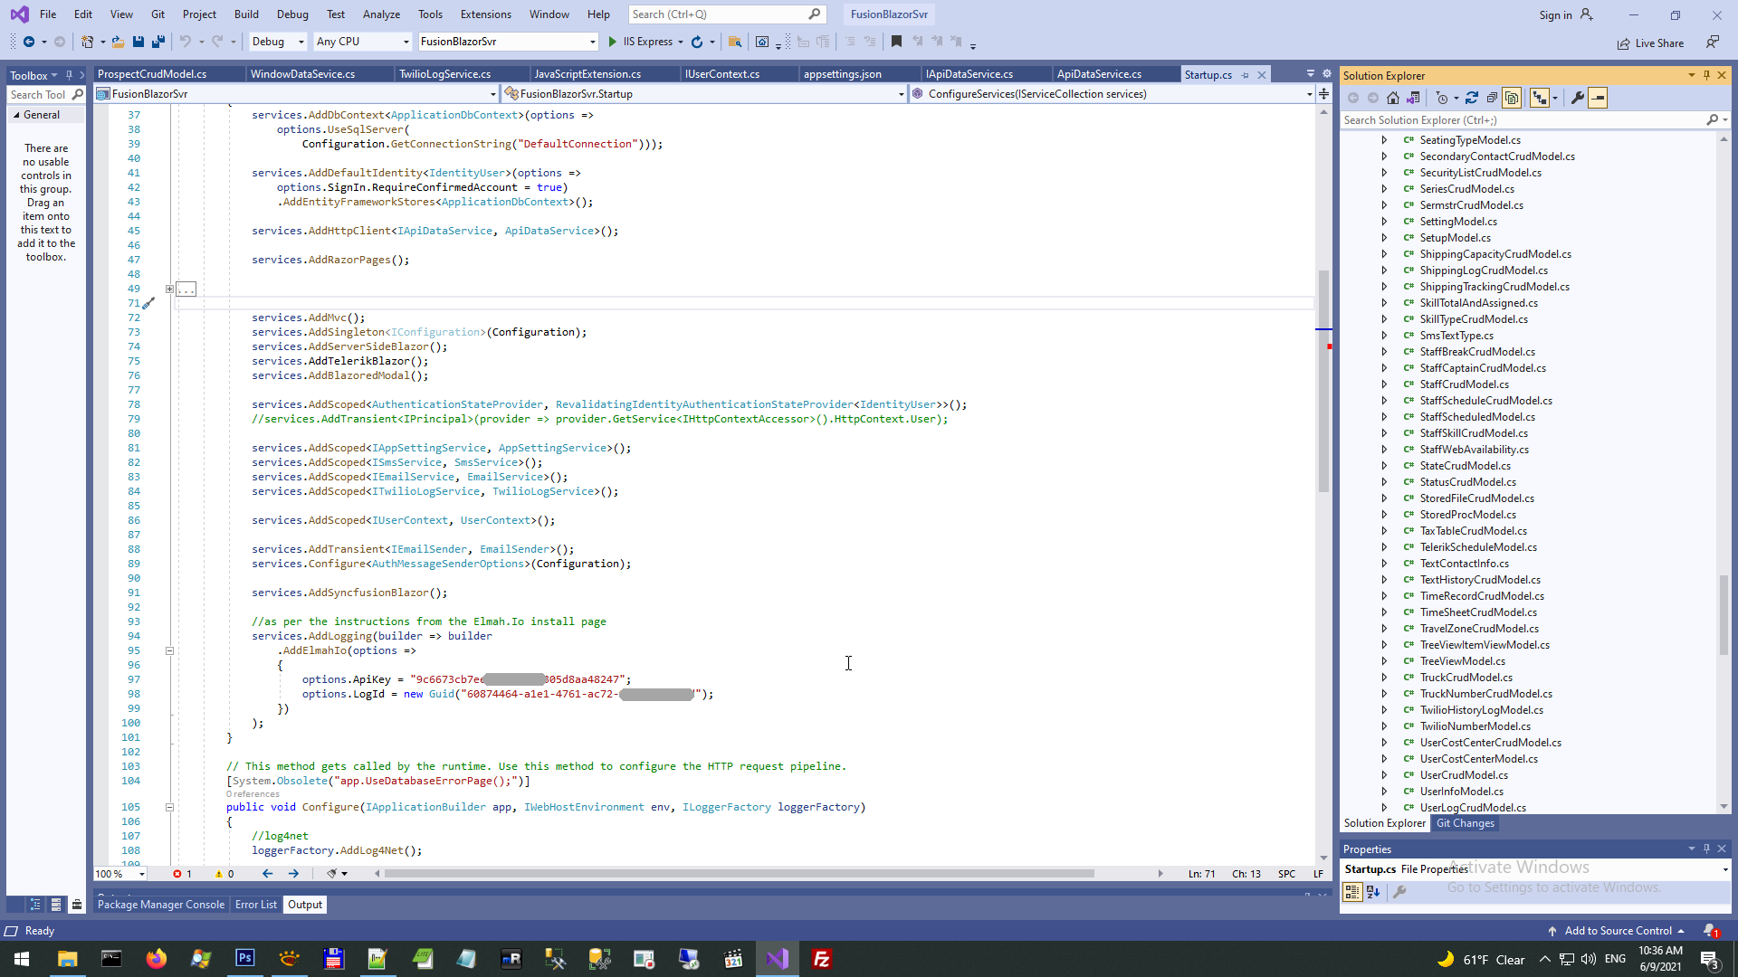Switch to the ApiDataService.cs tab
The height and width of the screenshot is (977, 1738).
tap(1099, 74)
